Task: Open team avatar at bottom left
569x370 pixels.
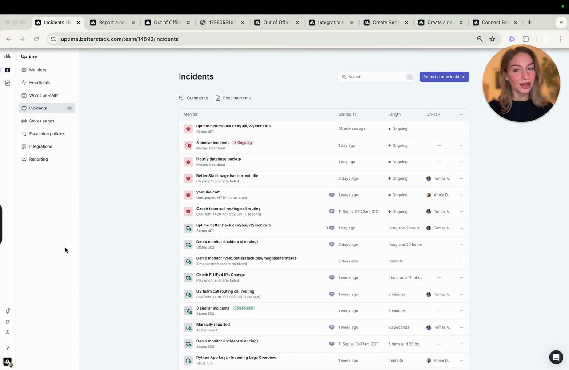Action: tap(8, 362)
